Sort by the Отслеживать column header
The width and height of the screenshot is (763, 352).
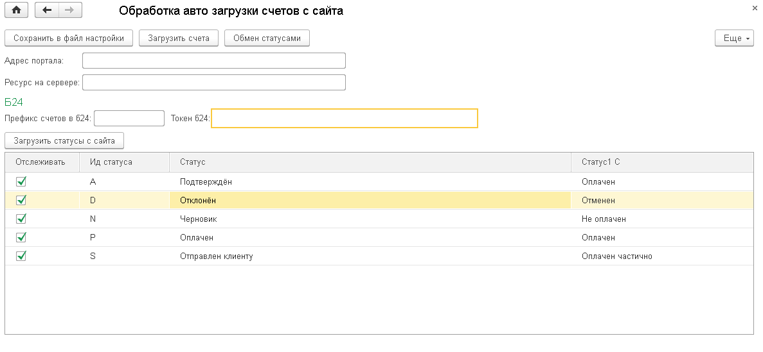42,162
